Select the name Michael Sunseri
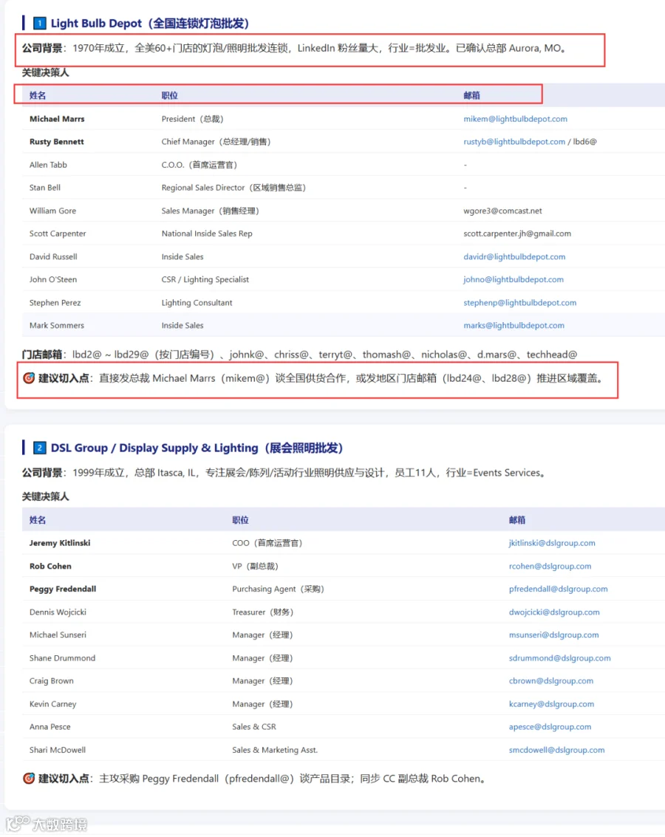Screen dimensions: 665x837 pyautogui.click(x=58, y=635)
